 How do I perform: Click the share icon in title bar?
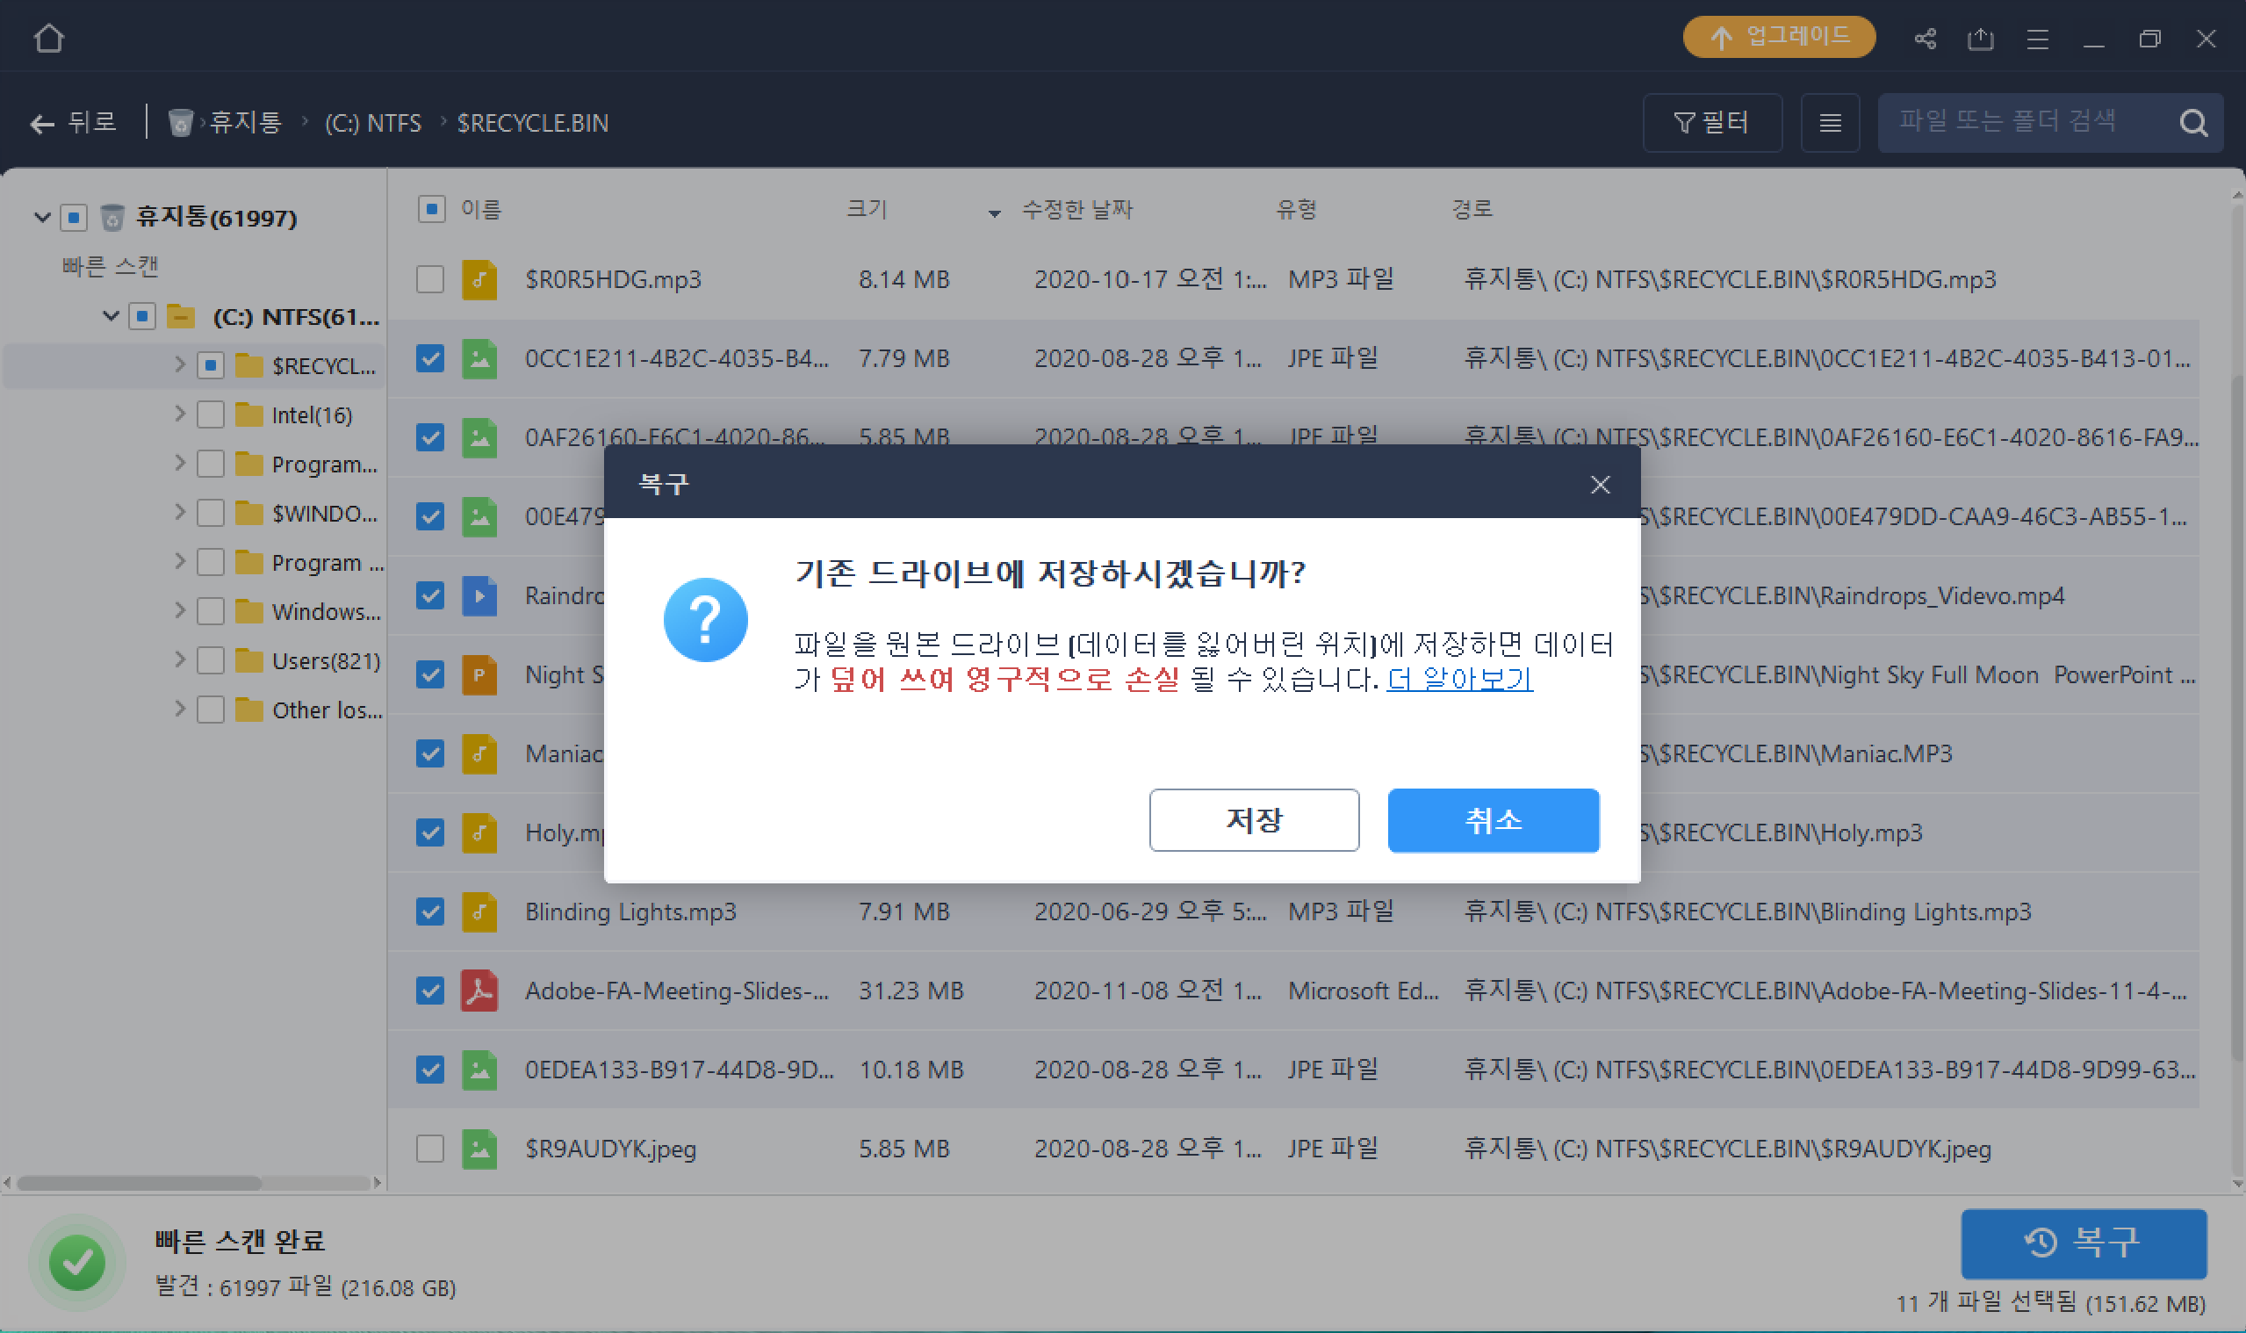[x=1925, y=39]
